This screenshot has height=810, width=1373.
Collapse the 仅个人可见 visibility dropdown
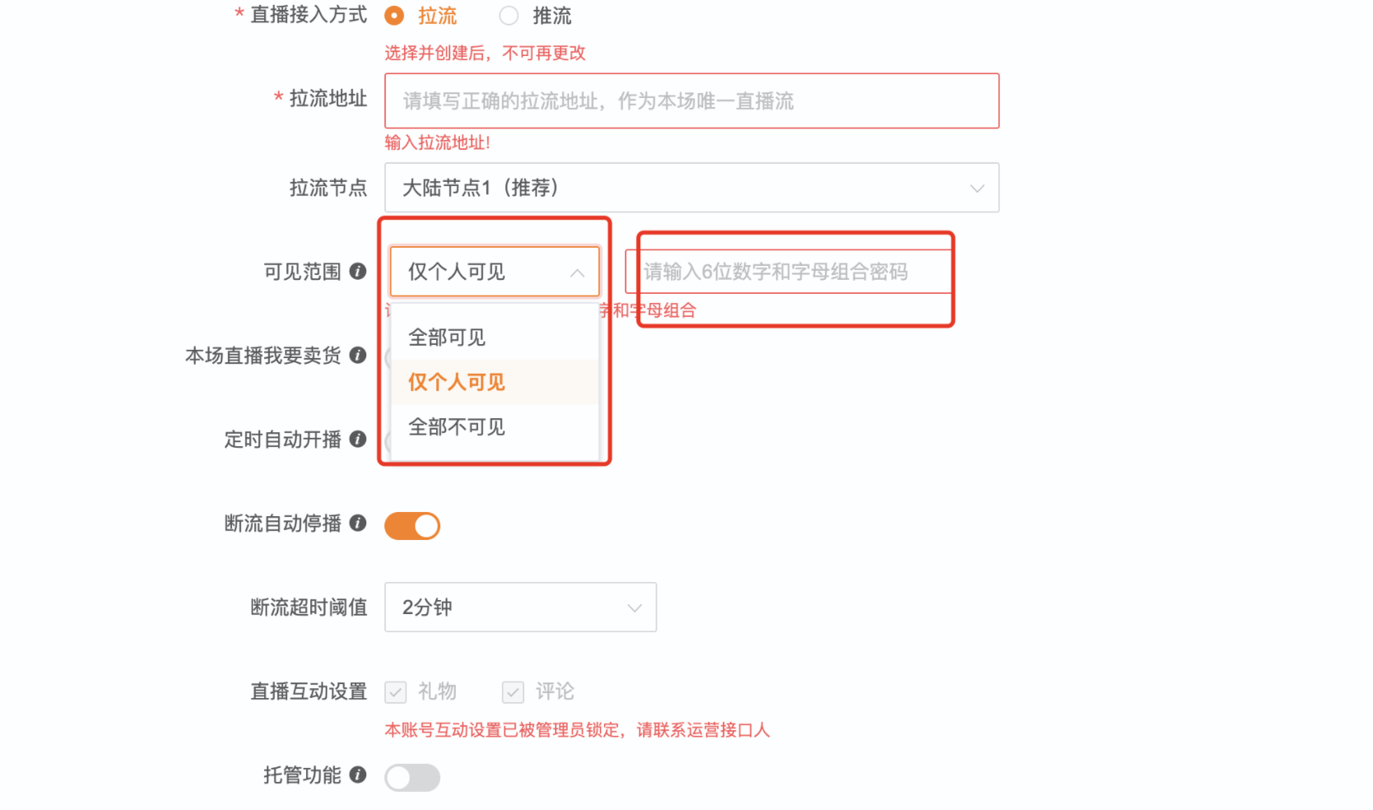[x=495, y=272]
